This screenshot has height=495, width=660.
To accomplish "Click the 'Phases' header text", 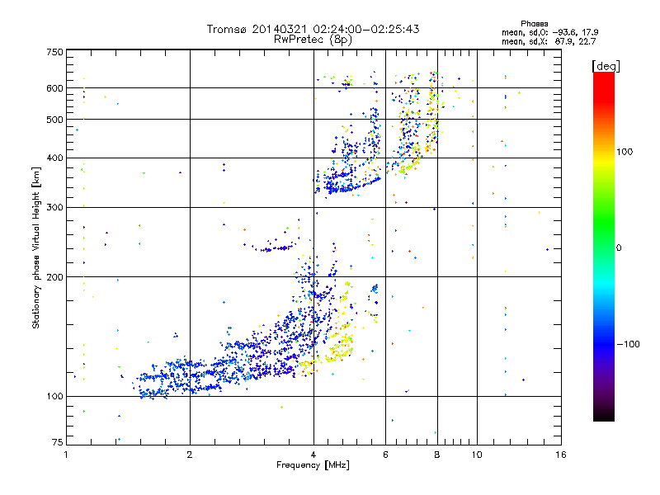I will tap(534, 24).
